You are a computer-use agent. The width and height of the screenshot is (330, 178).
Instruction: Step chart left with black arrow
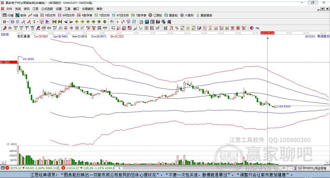[66, 22]
